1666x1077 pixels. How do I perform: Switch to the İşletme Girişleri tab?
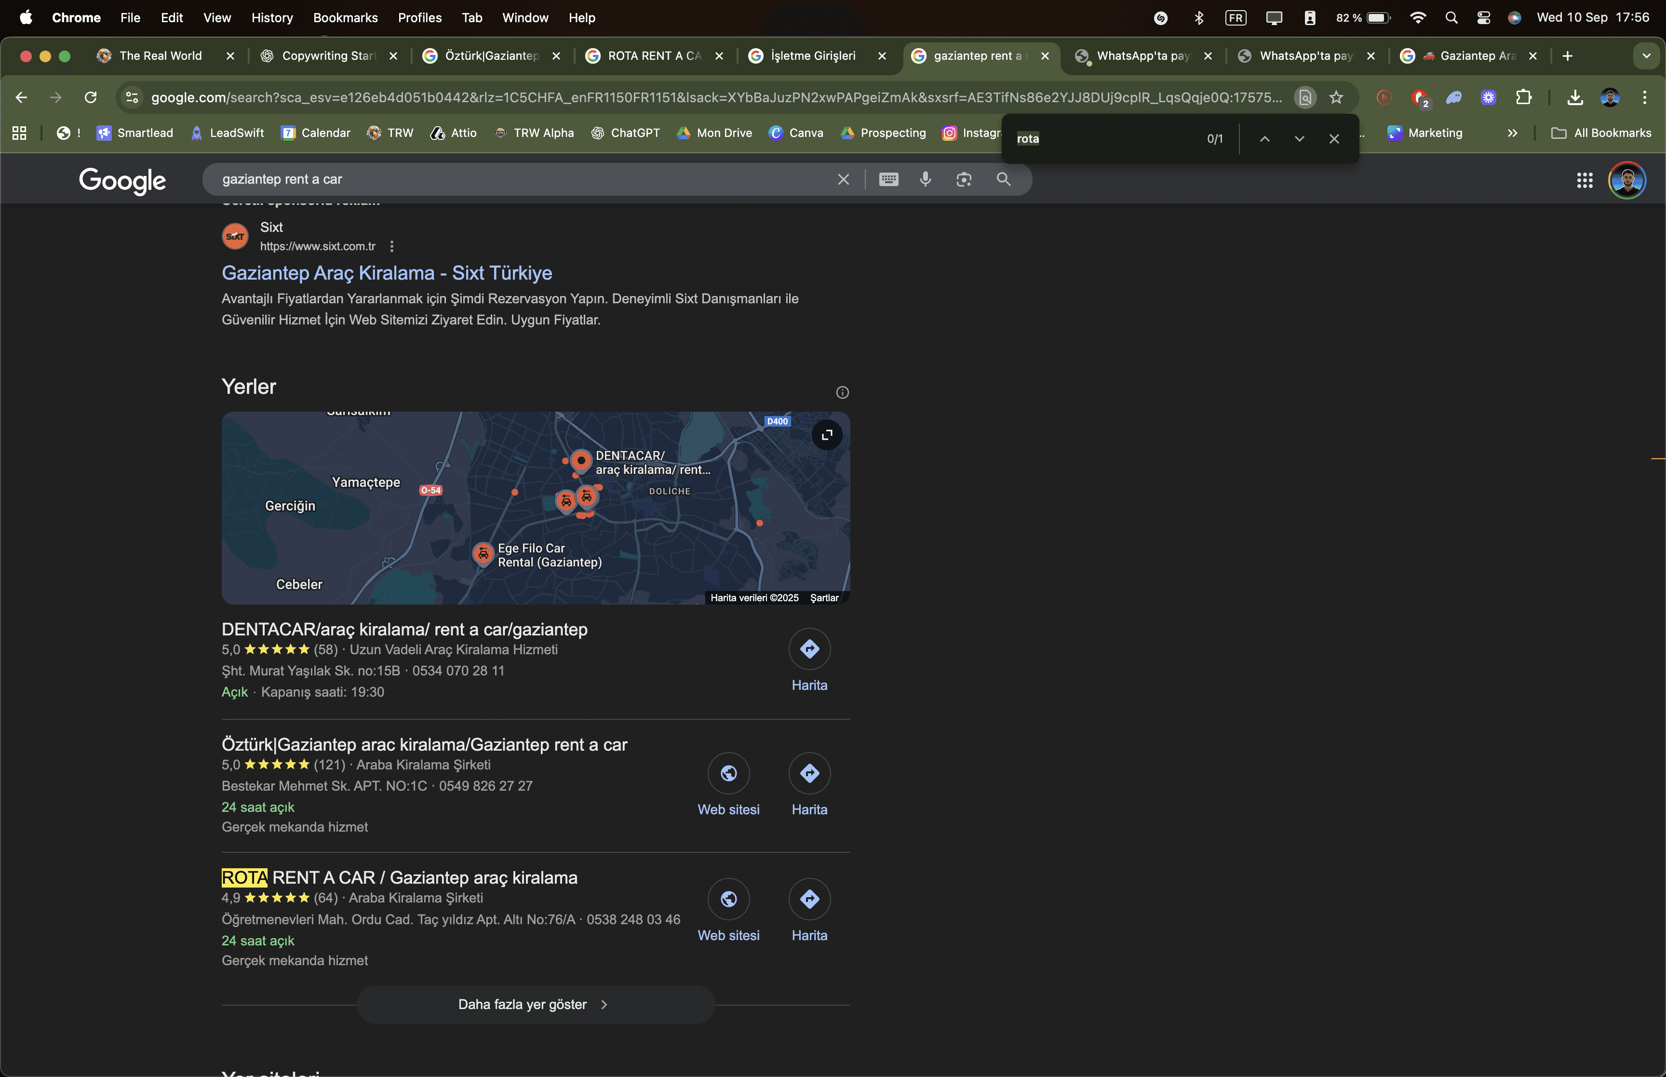pyautogui.click(x=812, y=56)
